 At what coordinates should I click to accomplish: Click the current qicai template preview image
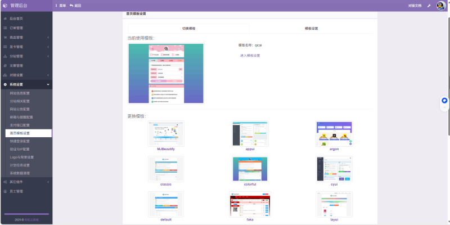tap(166, 74)
